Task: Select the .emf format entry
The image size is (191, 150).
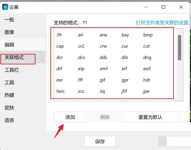Action: click(x=103, y=69)
